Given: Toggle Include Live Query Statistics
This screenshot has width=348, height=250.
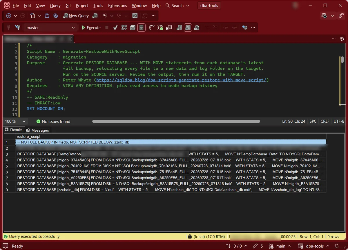Looking at the screenshot, I should coord(160,27).
